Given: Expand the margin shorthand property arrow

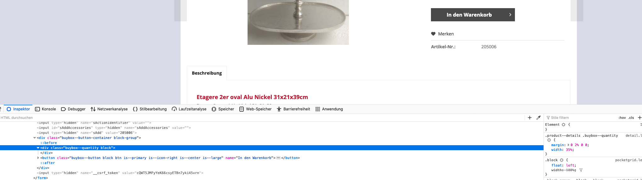Looking at the screenshot, I should click(568, 145).
